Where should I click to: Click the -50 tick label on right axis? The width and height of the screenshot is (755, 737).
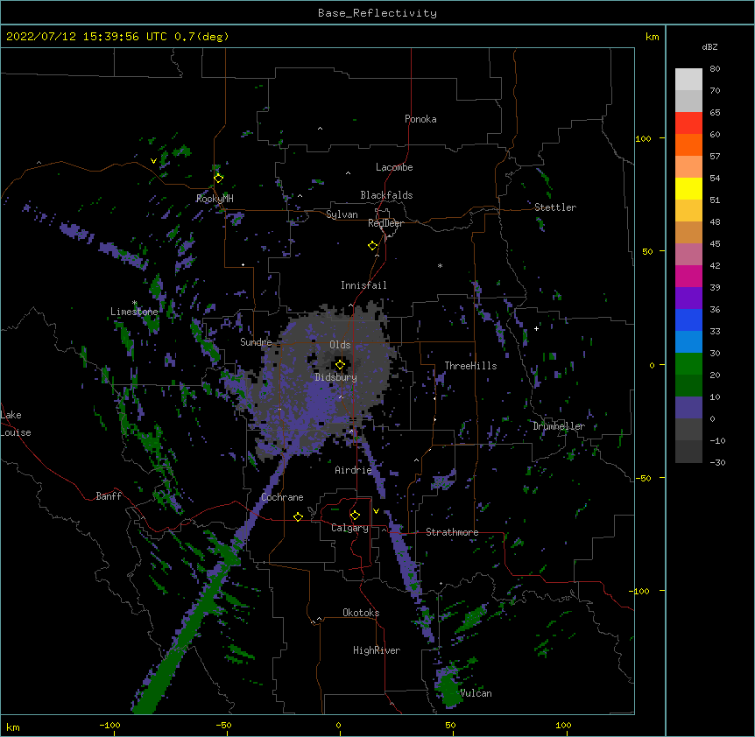point(643,478)
